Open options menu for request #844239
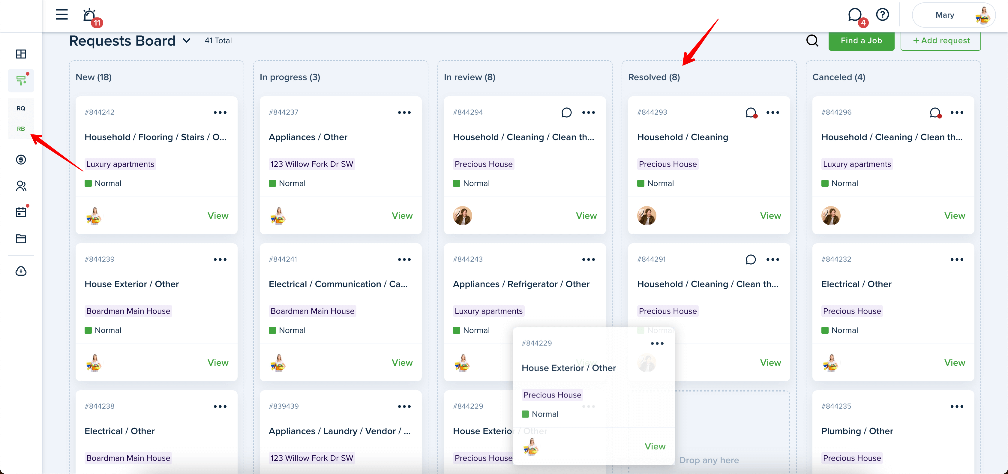Screen dimensions: 1008x474 pos(220,259)
